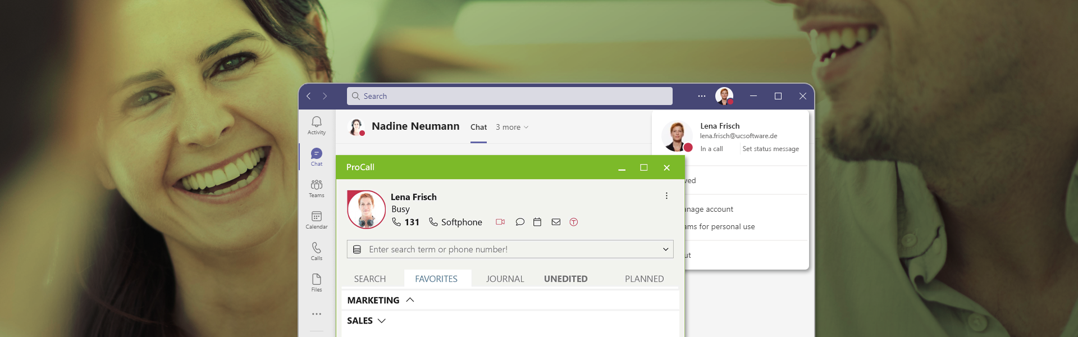Expand the 3 more tabs dropdown
The width and height of the screenshot is (1078, 337).
point(512,127)
